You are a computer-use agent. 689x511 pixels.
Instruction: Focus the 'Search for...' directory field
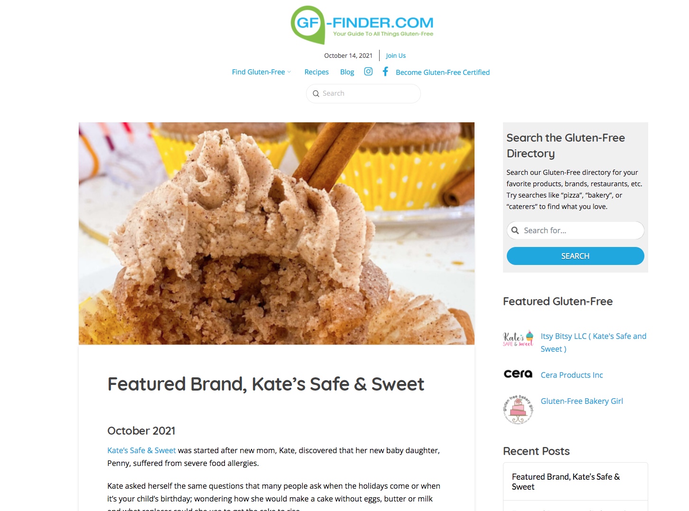pos(575,230)
